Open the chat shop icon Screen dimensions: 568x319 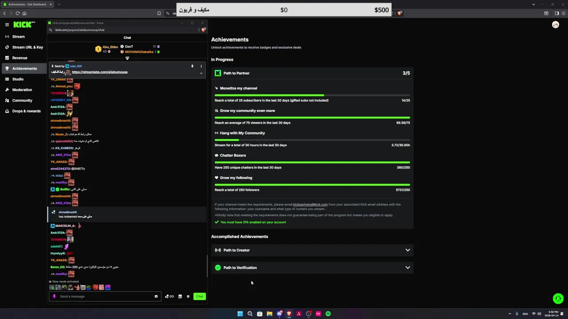pos(180,296)
